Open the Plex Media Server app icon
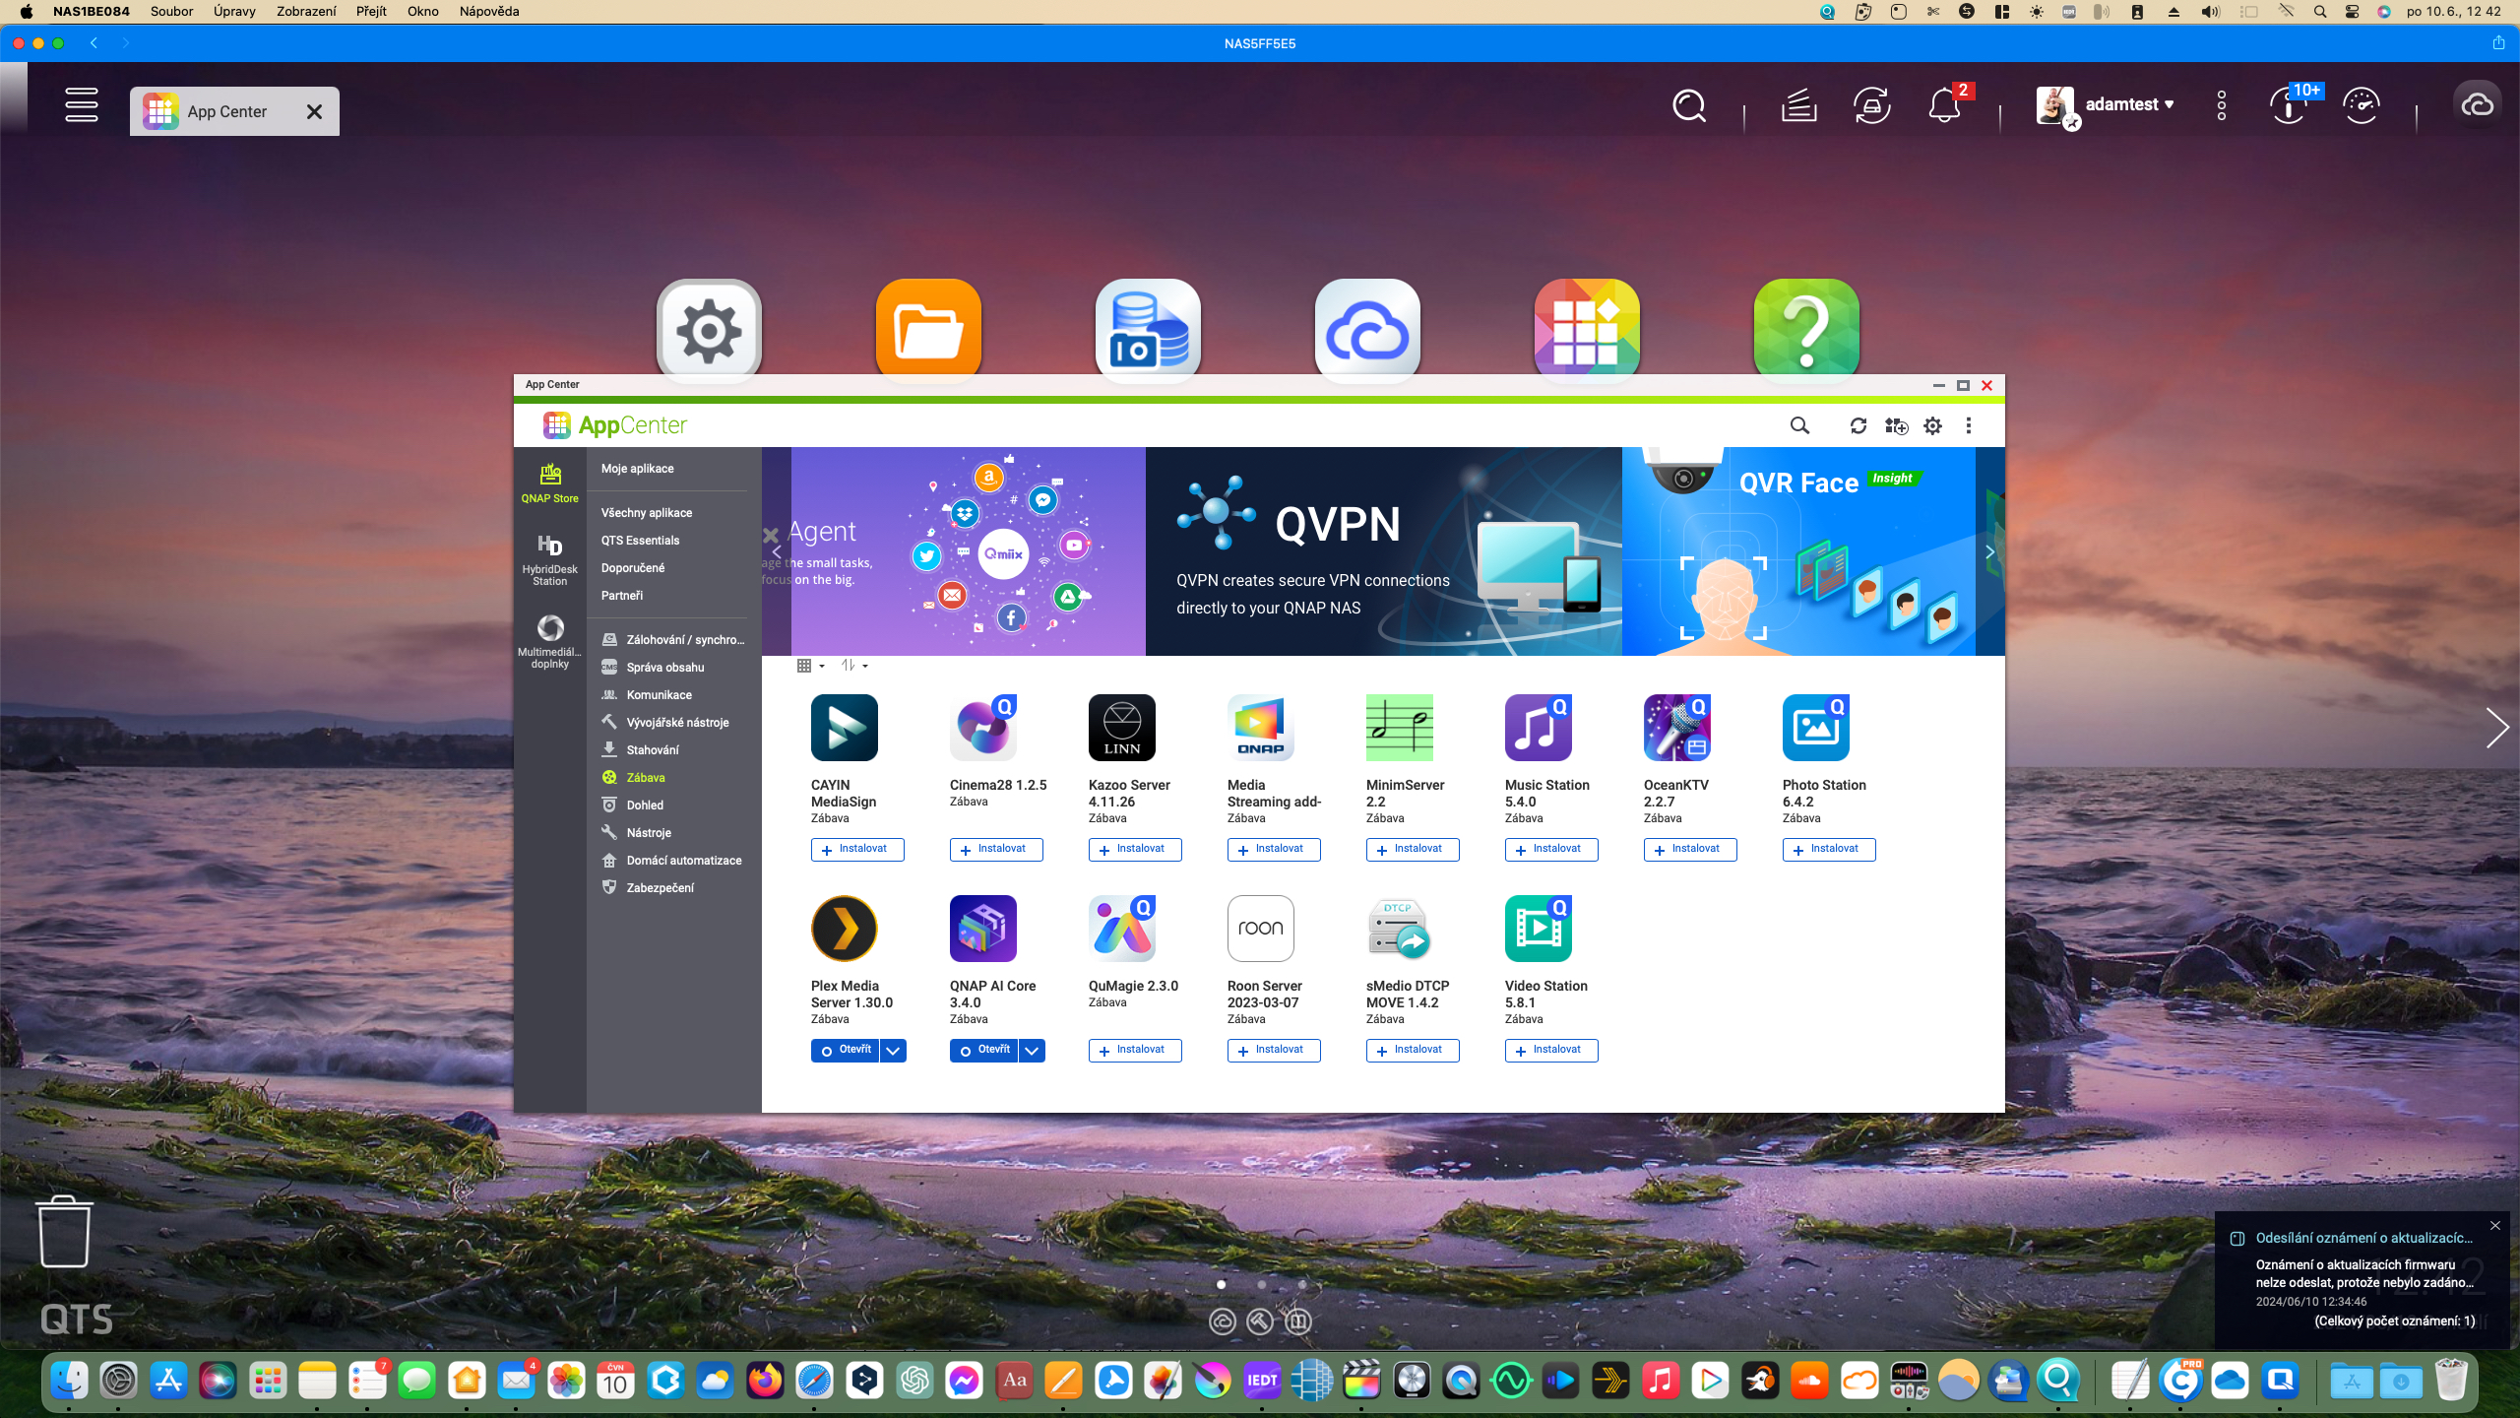Image resolution: width=2520 pixels, height=1418 pixels. 844,928
